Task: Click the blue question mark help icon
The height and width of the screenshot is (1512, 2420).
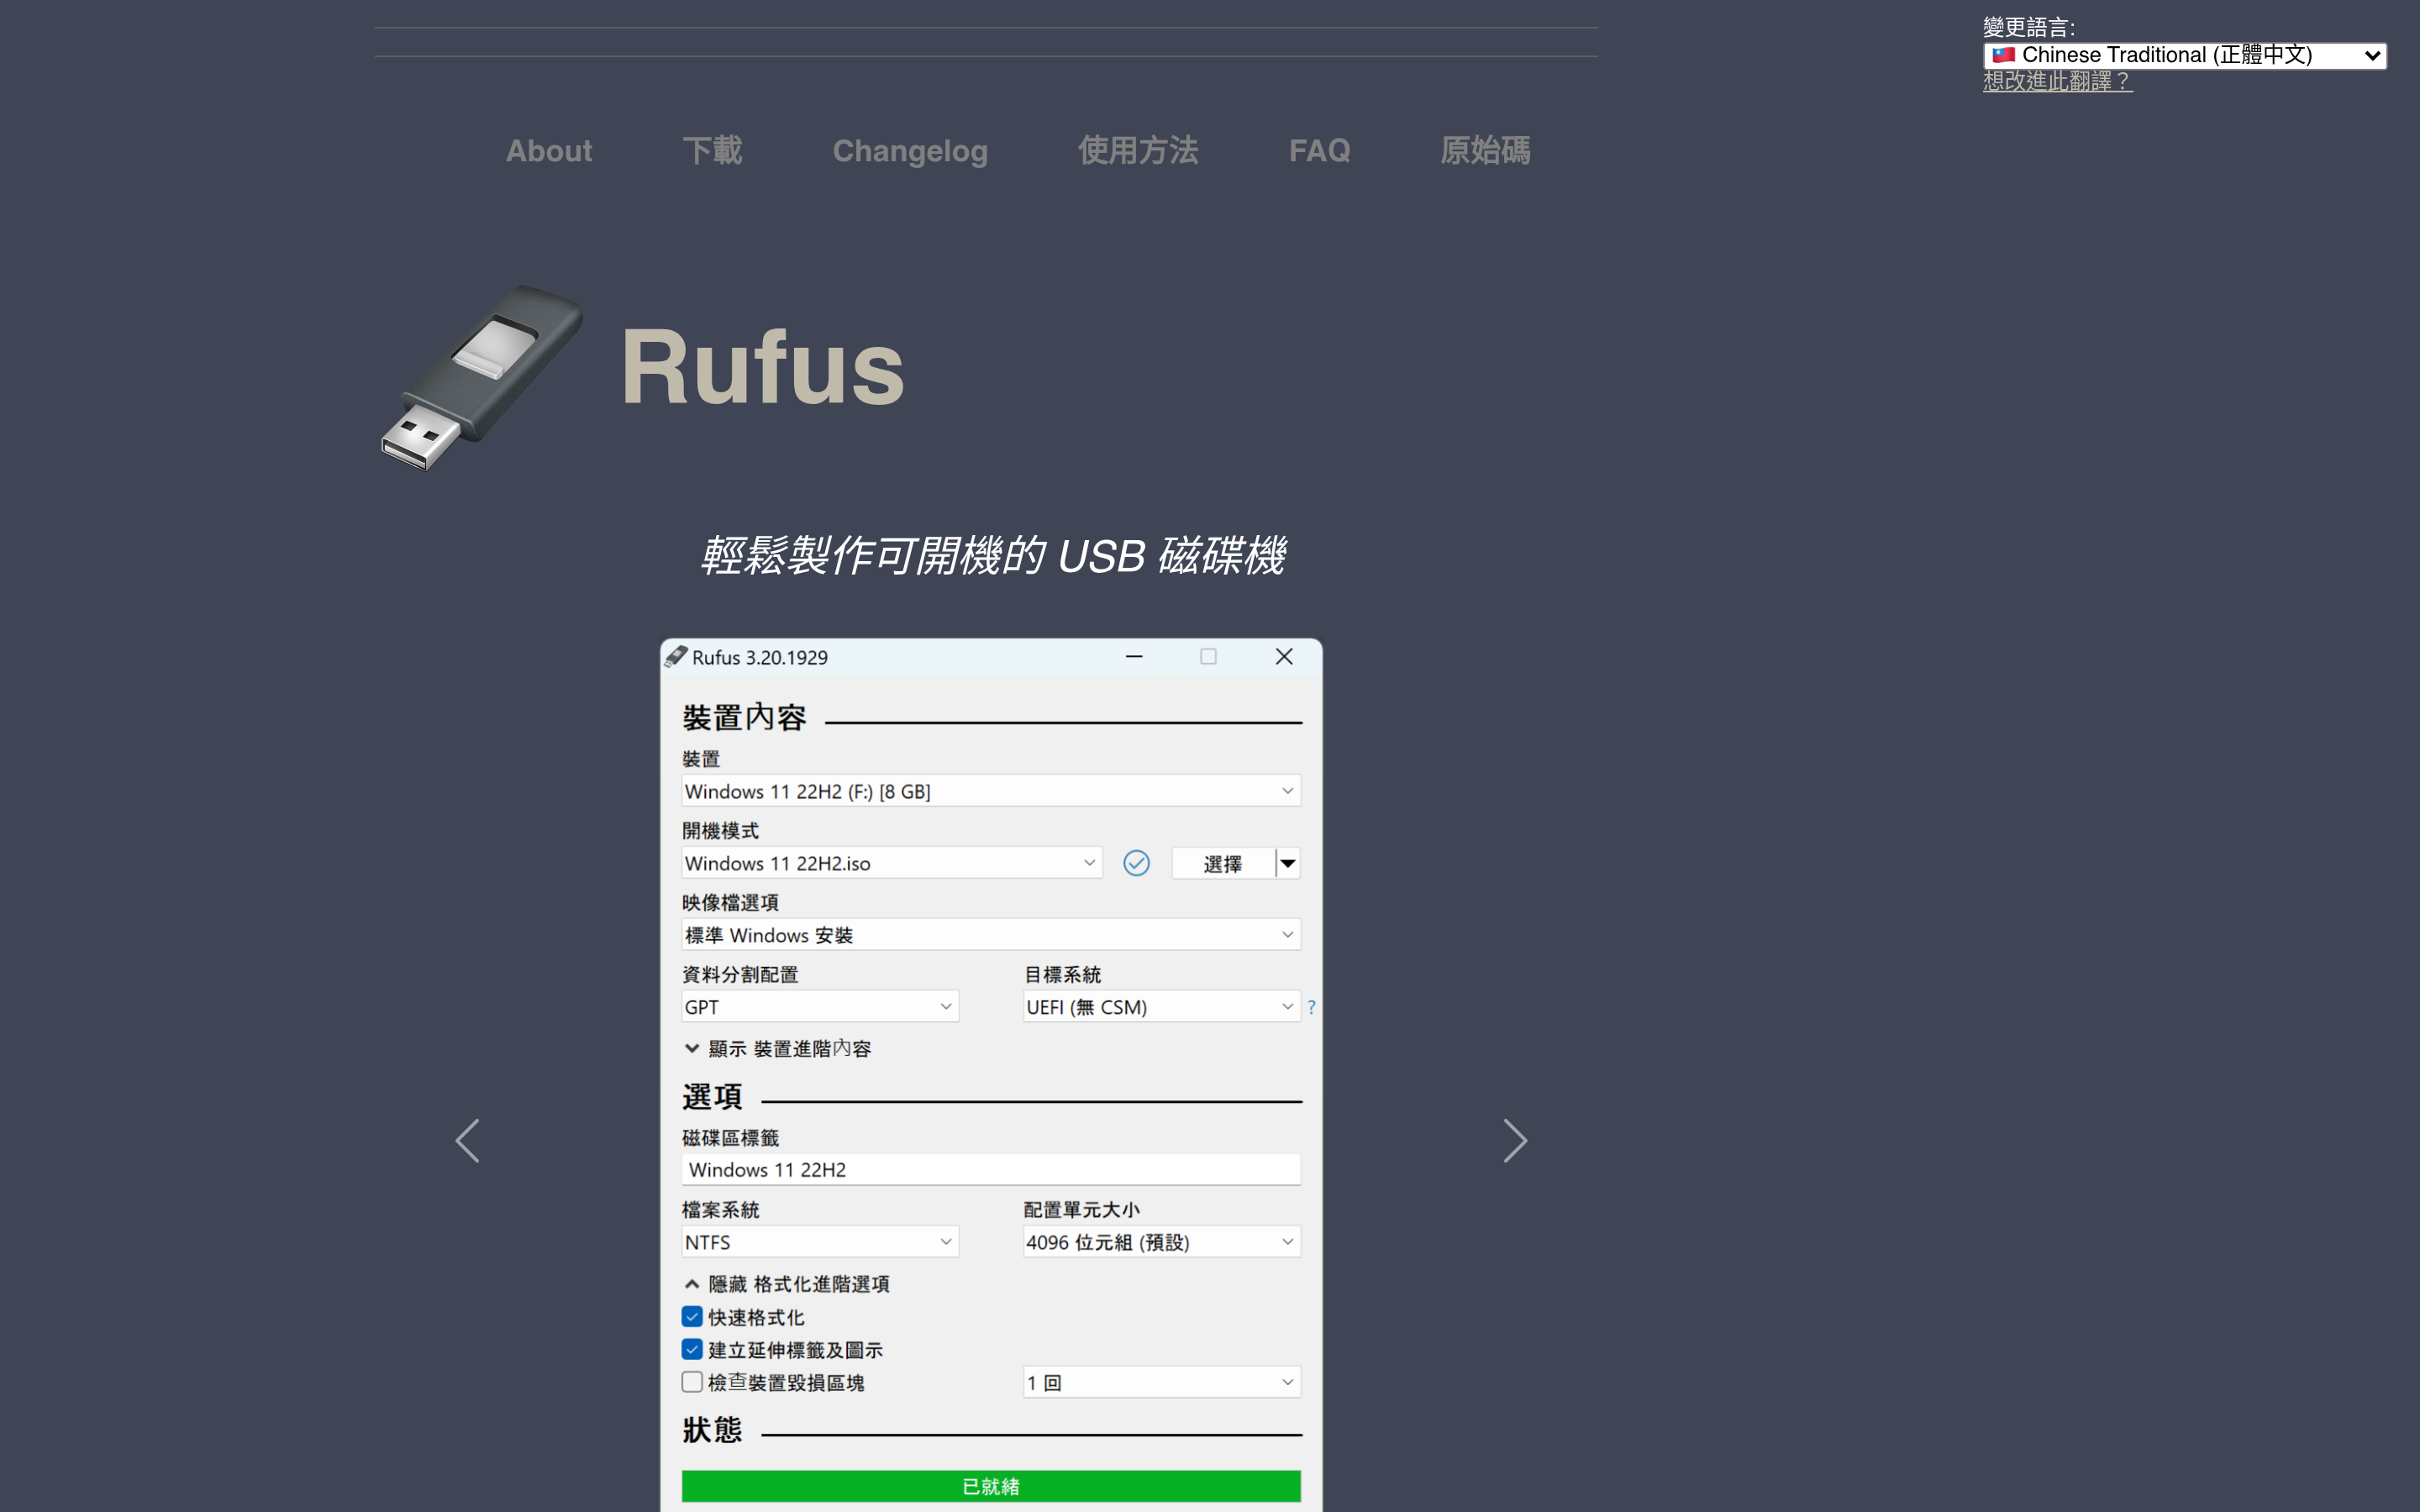Action: [x=1311, y=1007]
